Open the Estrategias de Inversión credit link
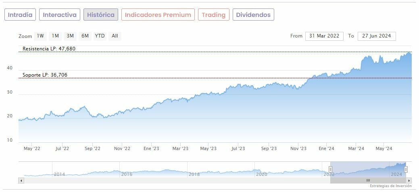The image size is (419, 192). (x=390, y=186)
